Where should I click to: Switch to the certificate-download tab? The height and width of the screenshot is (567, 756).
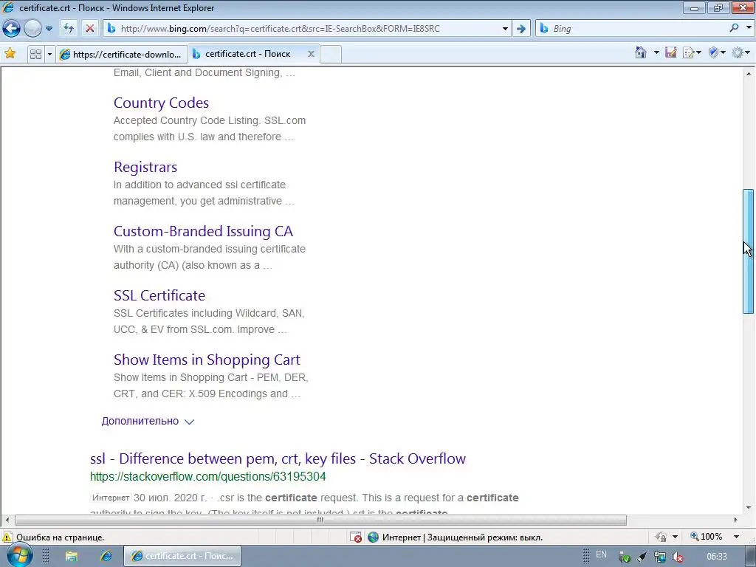pyautogui.click(x=121, y=54)
